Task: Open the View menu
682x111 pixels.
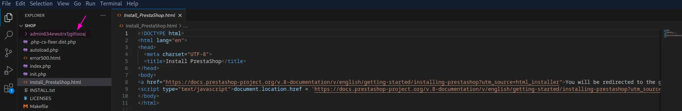Action: tap(63, 4)
